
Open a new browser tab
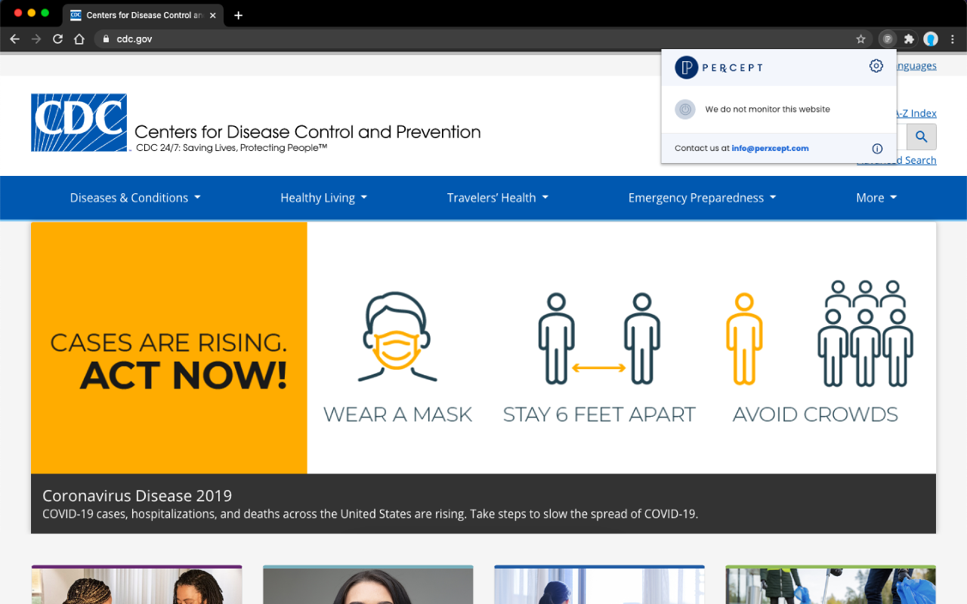click(239, 15)
